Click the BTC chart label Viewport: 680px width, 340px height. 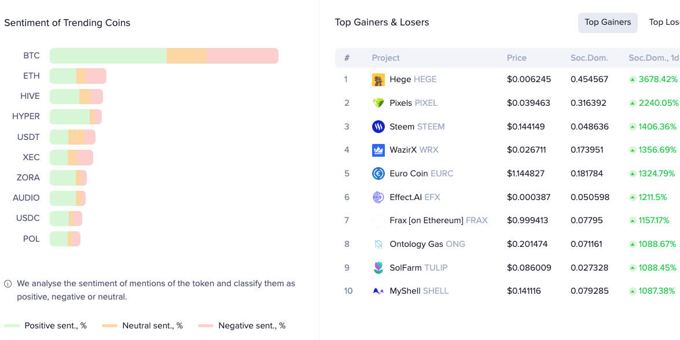pos(31,56)
